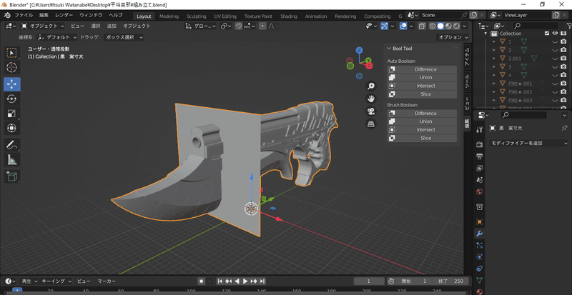Image resolution: width=572 pixels, height=295 pixels.
Task: Click Auto Boolean Difference button
Action: (422, 69)
